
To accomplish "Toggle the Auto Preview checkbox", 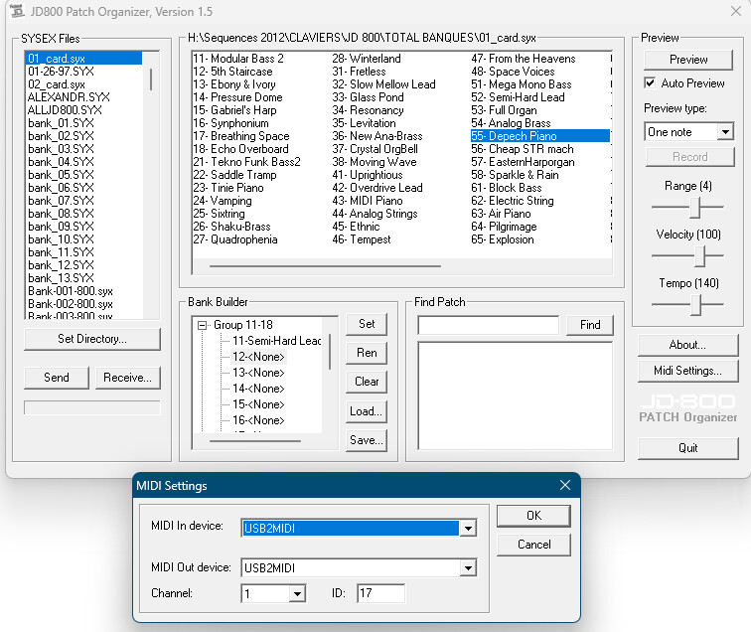I will point(650,82).
